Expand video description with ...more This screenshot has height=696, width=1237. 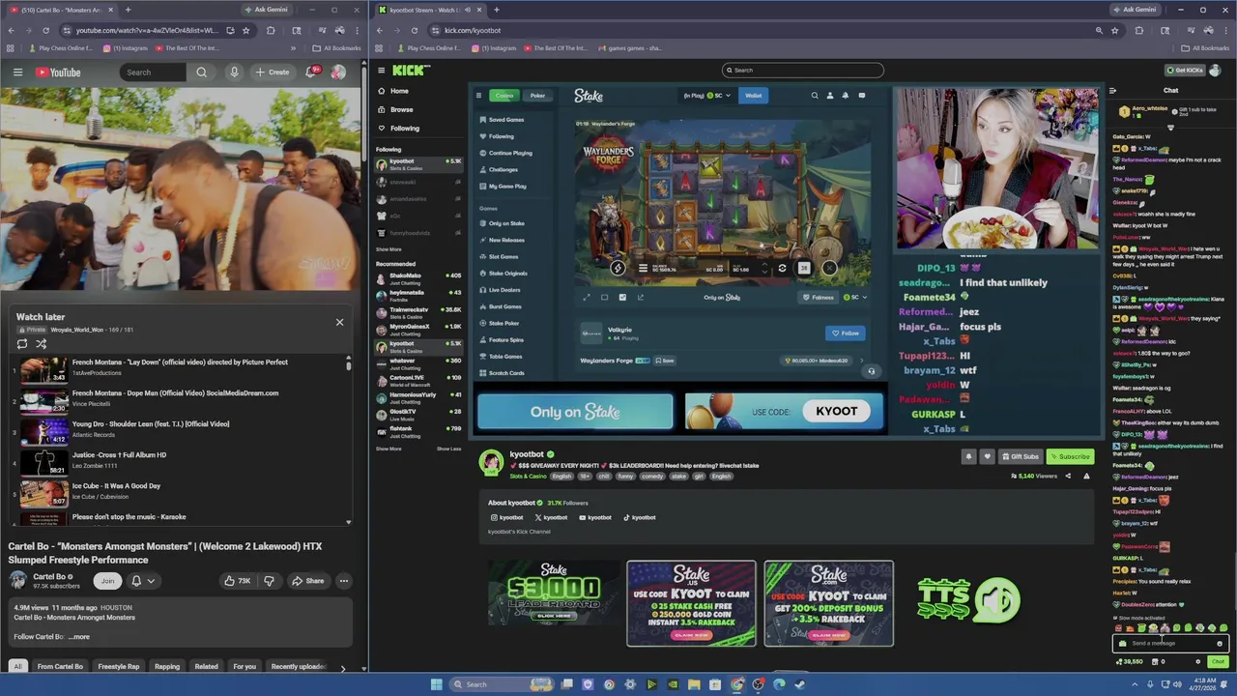(80, 637)
